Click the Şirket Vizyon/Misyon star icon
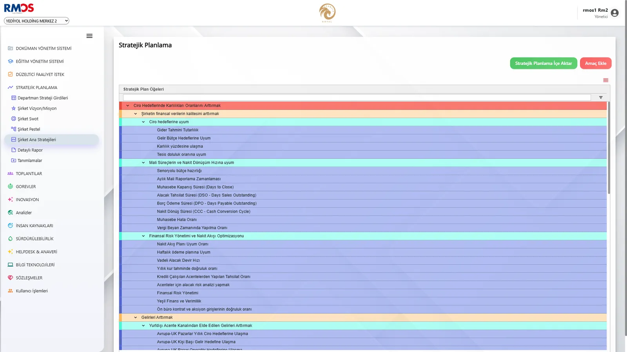 point(14,108)
